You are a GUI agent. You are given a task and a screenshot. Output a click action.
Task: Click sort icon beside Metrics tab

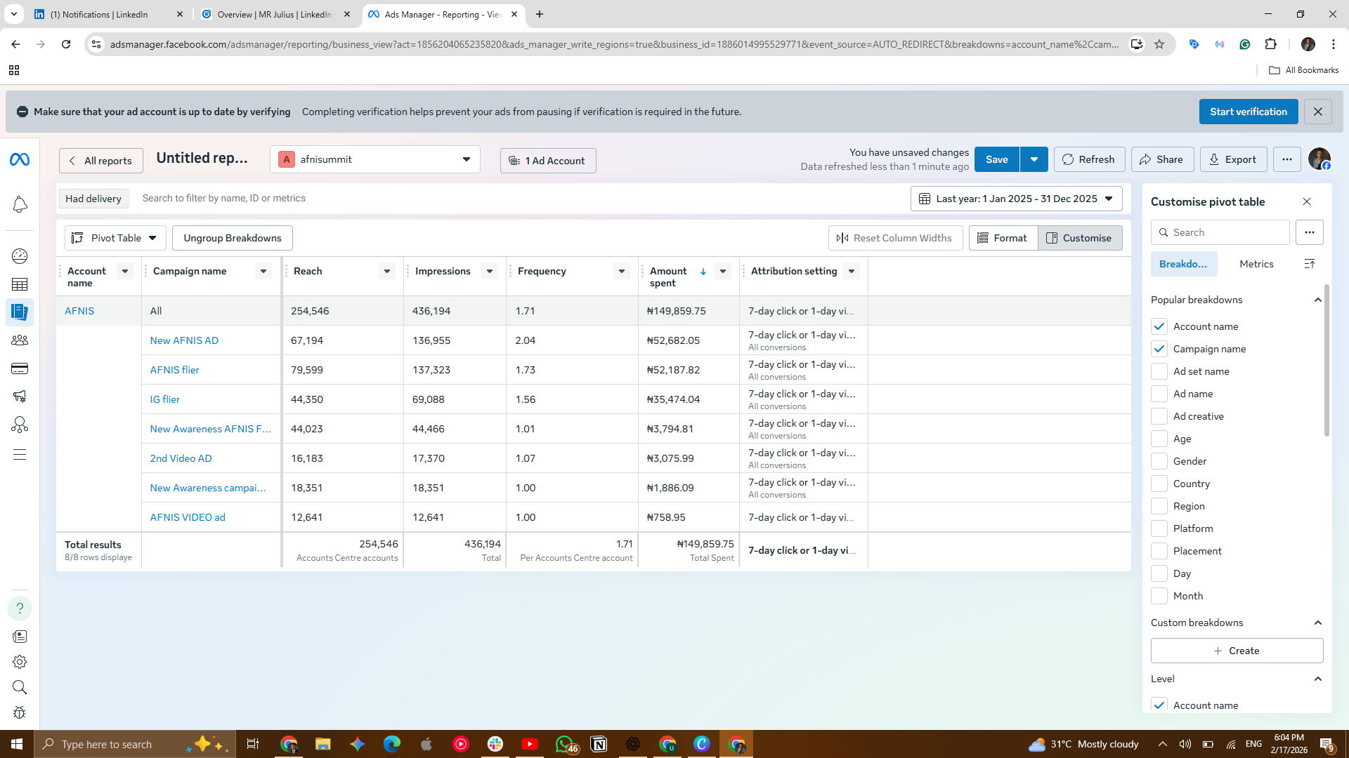point(1310,264)
